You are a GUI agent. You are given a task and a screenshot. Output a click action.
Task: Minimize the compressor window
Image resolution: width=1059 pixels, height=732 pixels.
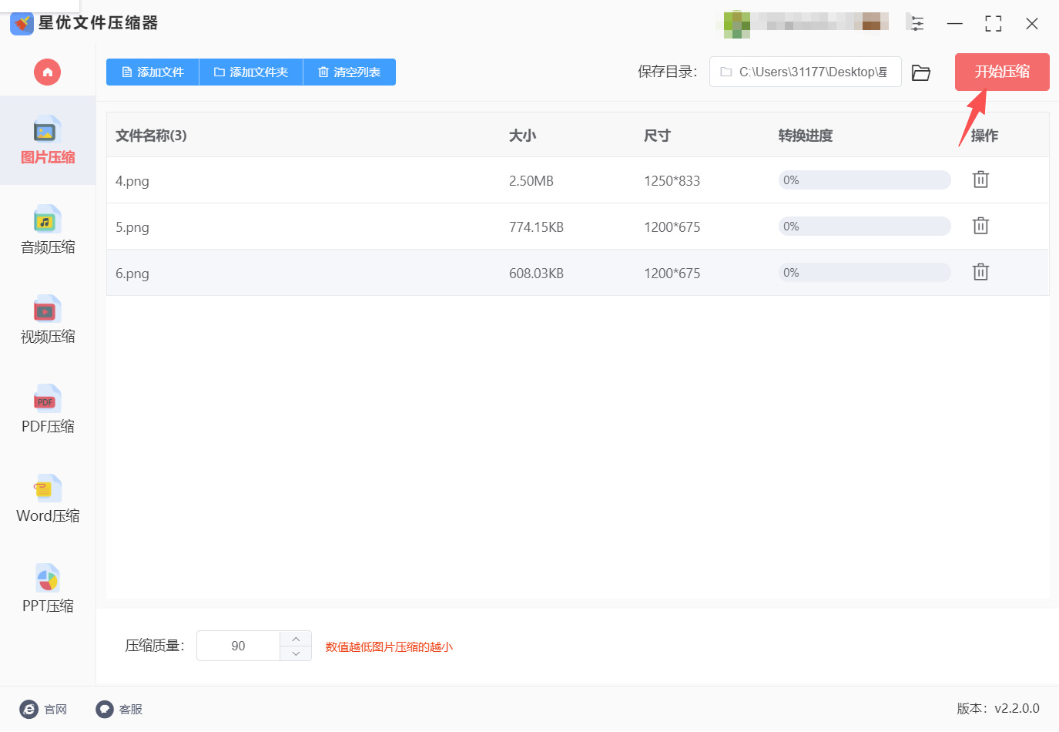click(955, 23)
